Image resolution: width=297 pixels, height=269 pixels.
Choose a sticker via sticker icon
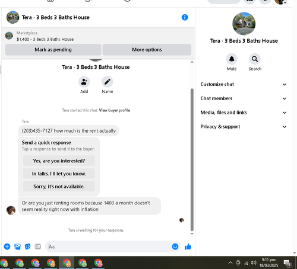[27, 246]
